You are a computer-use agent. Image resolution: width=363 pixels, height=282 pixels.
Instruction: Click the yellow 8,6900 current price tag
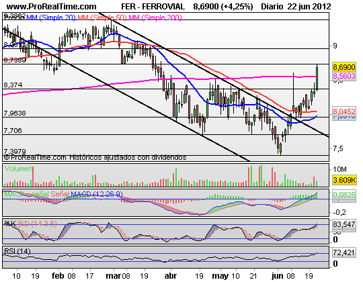coord(344,67)
